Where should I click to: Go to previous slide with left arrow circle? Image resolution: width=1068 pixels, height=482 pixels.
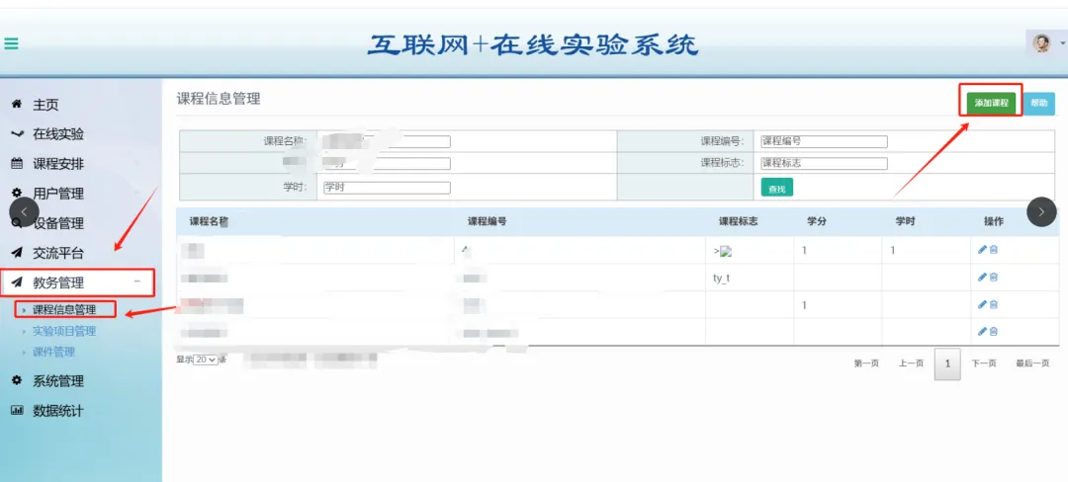click(24, 211)
